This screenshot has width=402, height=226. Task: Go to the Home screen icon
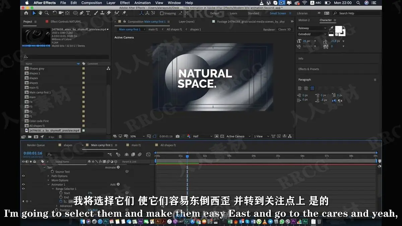tap(26, 13)
